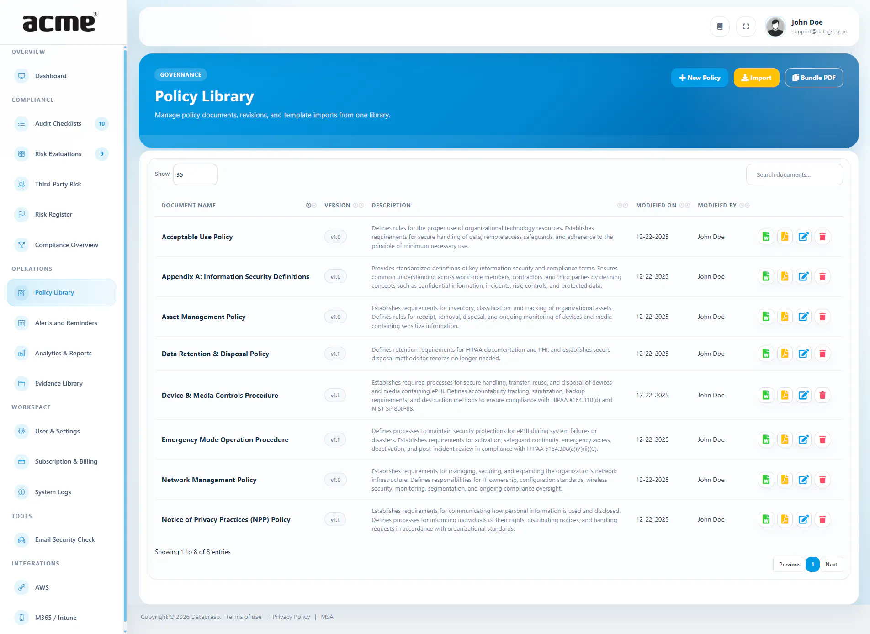The height and width of the screenshot is (634, 870).
Task: Open Email Security Check tool
Action: (61, 539)
